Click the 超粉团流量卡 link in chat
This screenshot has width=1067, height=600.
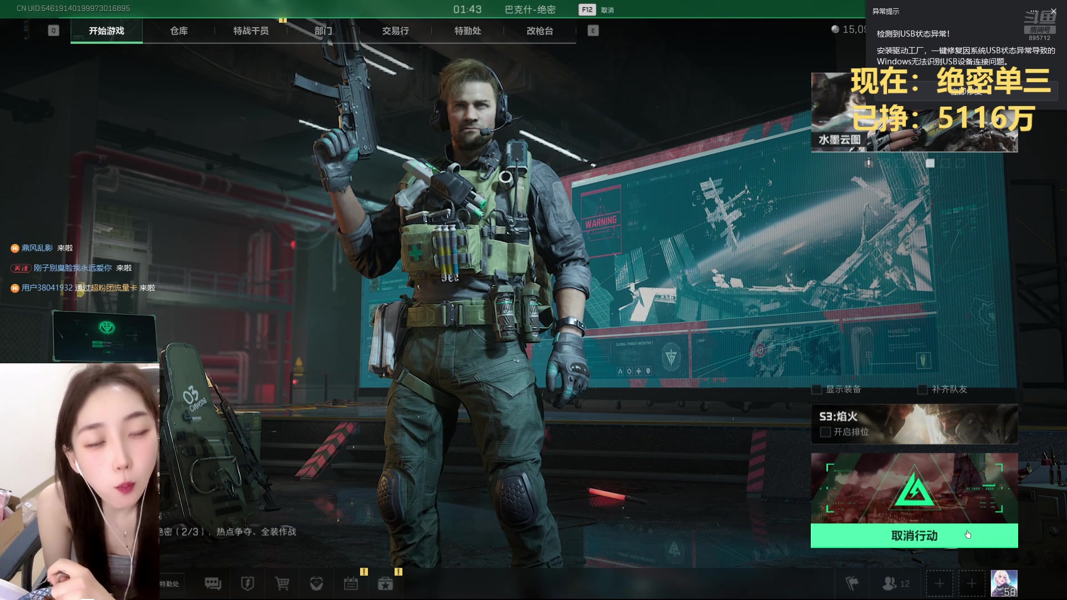pos(114,288)
